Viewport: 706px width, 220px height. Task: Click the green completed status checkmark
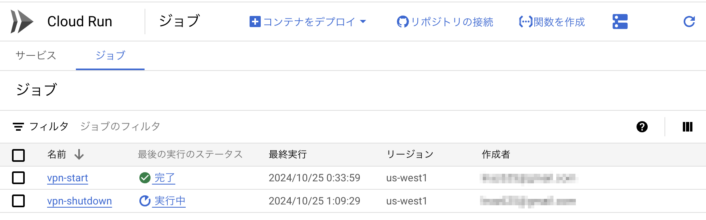pyautogui.click(x=145, y=178)
